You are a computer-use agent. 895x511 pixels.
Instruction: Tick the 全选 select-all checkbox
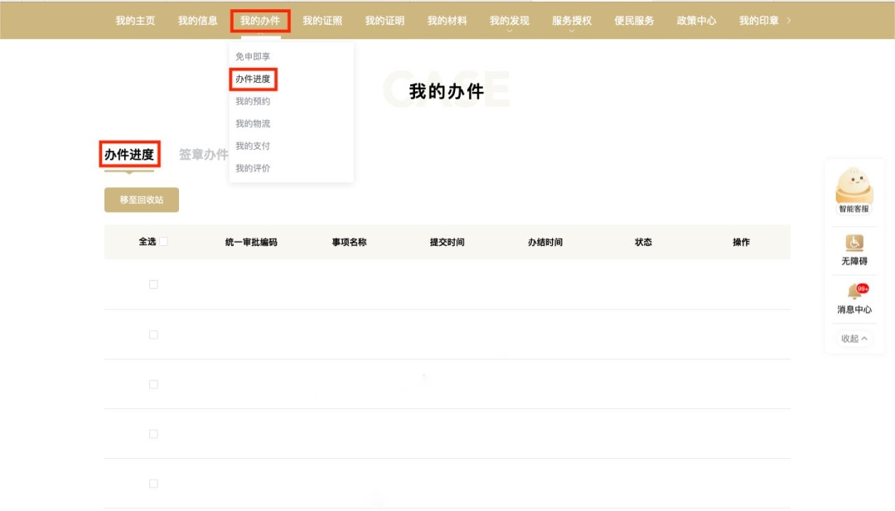tap(163, 242)
